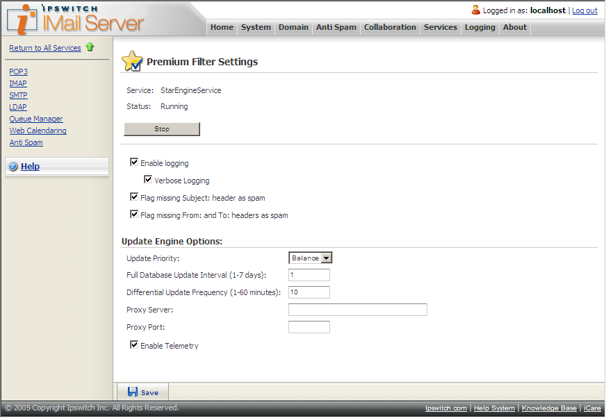The image size is (606, 418).
Task: Click the Save floppy disk icon
Action: click(133, 392)
